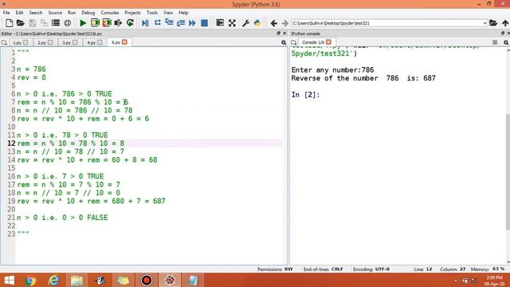
Task: Change to the parent directory with the up arrow
Action: point(505,23)
